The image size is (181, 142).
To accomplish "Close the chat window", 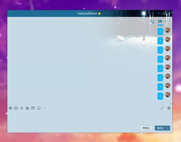I will pos(169,14).
